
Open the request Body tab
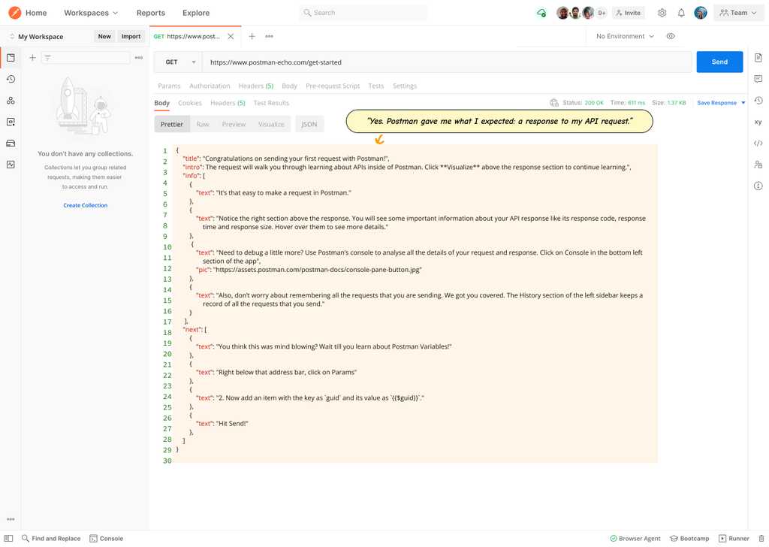click(289, 86)
